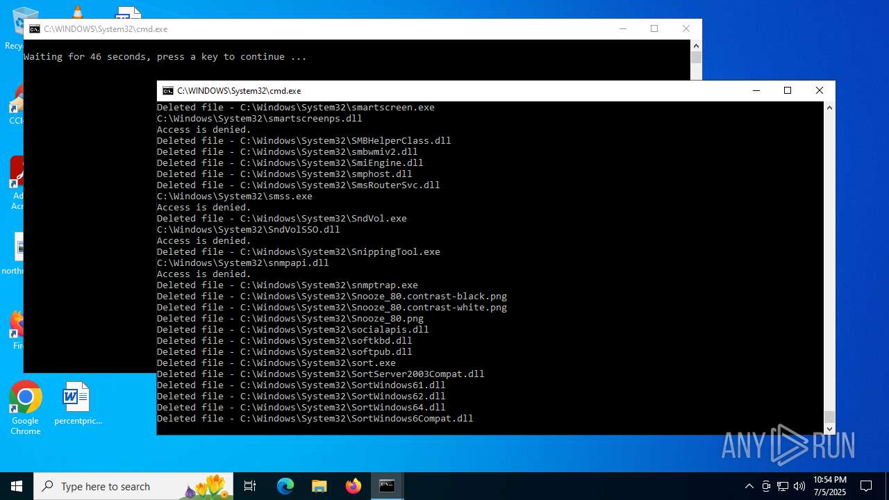Click the SnippingTool.exe deleted line
Viewport: 889px width, 500px height.
click(299, 252)
